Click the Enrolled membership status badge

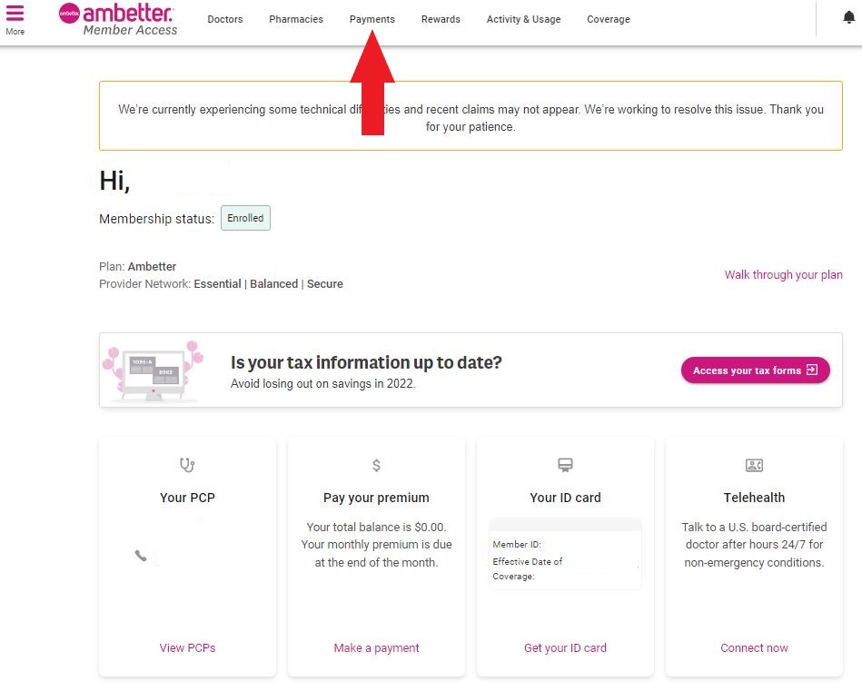point(245,218)
